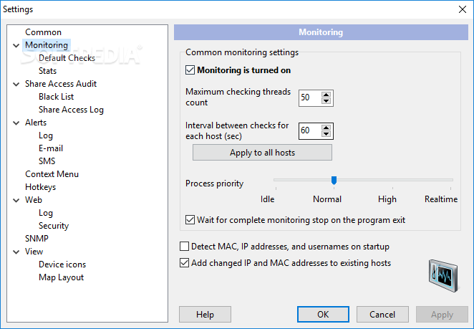Open Stats settings page
This screenshot has width=474, height=329.
click(47, 71)
